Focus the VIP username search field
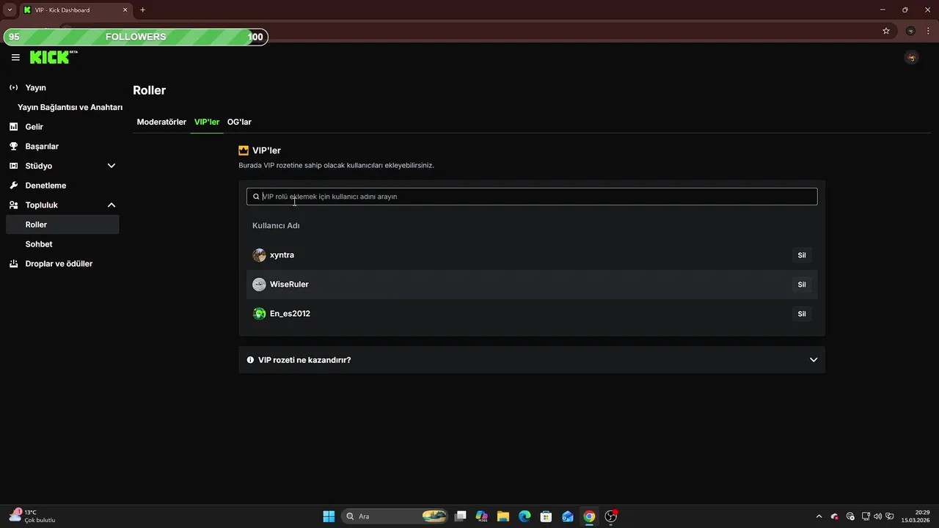This screenshot has height=528, width=939. pyautogui.click(x=532, y=197)
